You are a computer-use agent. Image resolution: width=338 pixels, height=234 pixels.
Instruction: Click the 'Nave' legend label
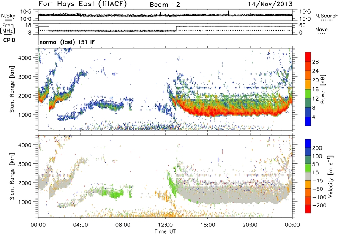coord(321,29)
